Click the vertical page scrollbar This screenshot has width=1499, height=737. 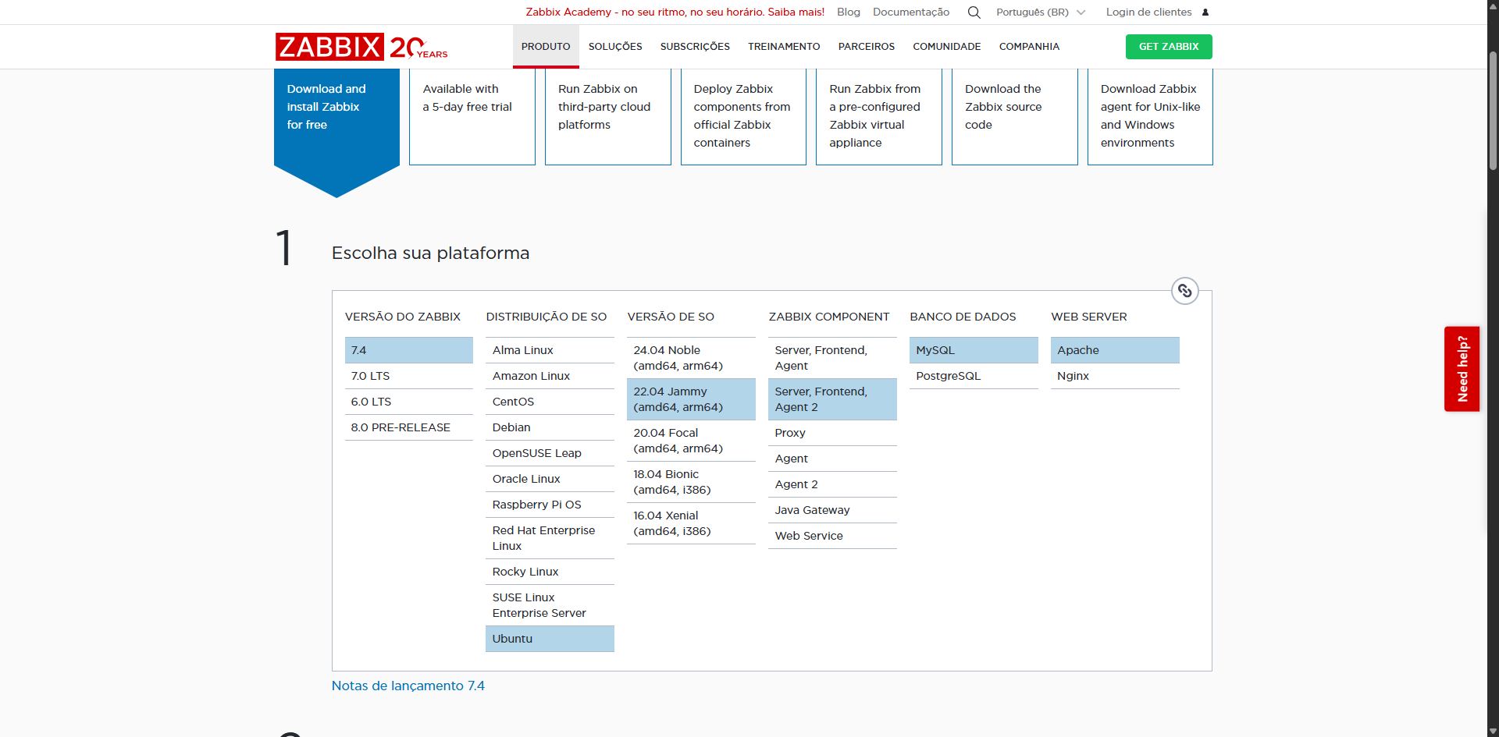coord(1493,109)
